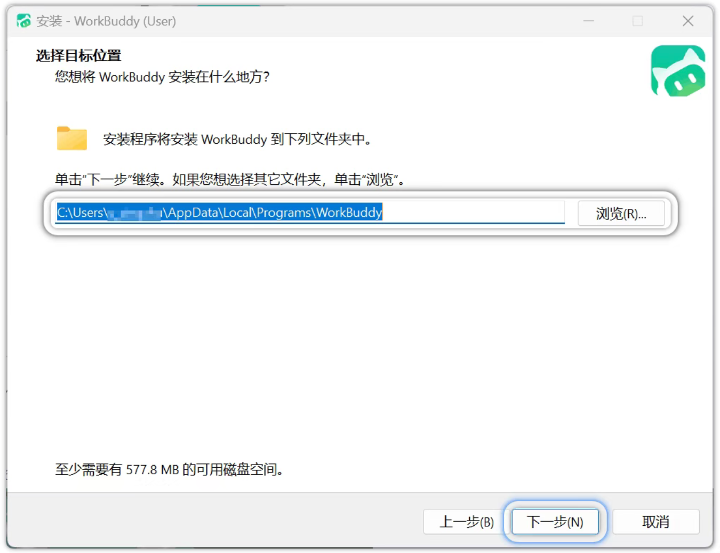The width and height of the screenshot is (720, 553).
Task: Click the instruction line starting with 单击"下一步"继续
Action: click(230, 180)
